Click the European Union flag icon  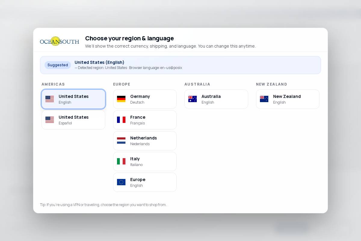coord(121,182)
